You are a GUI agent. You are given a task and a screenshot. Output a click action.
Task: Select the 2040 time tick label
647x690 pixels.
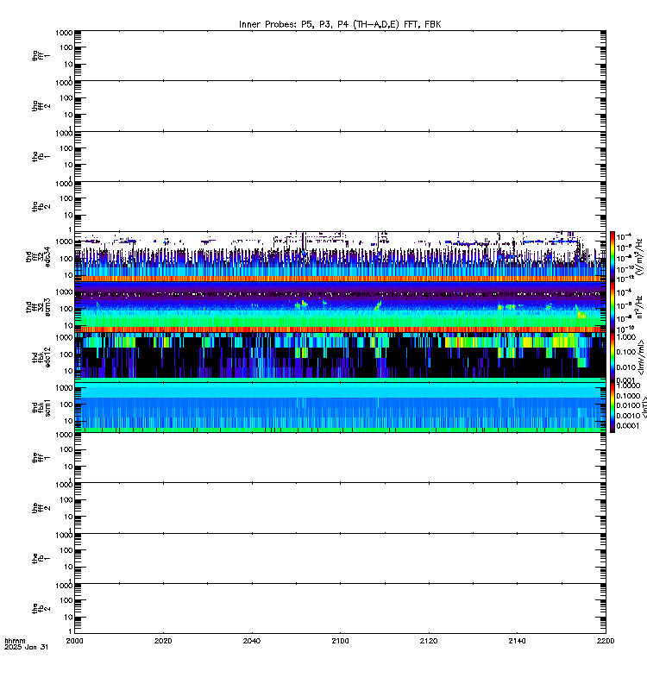tap(252, 641)
